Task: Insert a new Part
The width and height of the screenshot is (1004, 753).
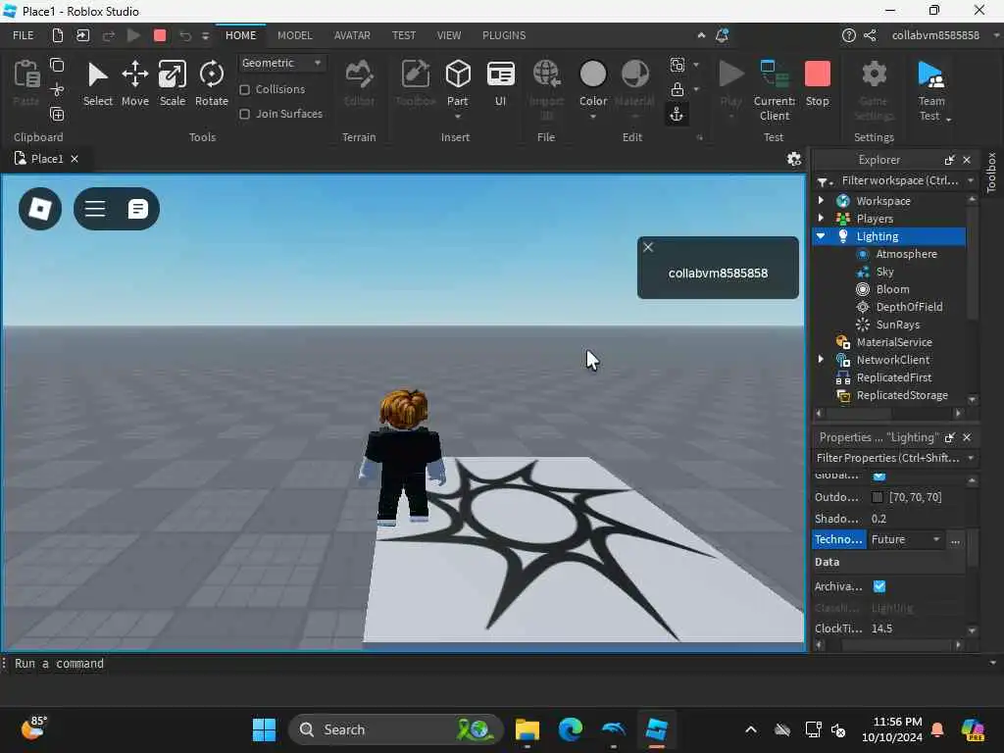Action: pyautogui.click(x=457, y=82)
